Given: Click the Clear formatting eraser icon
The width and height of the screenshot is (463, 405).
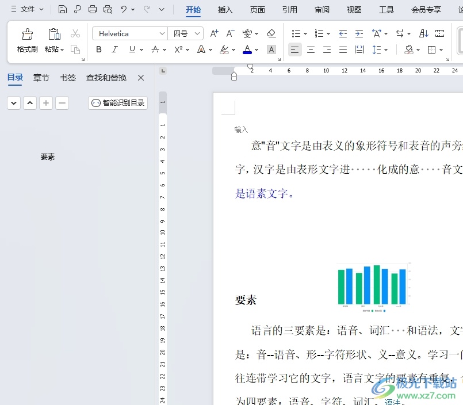Looking at the screenshot, I should (271, 34).
